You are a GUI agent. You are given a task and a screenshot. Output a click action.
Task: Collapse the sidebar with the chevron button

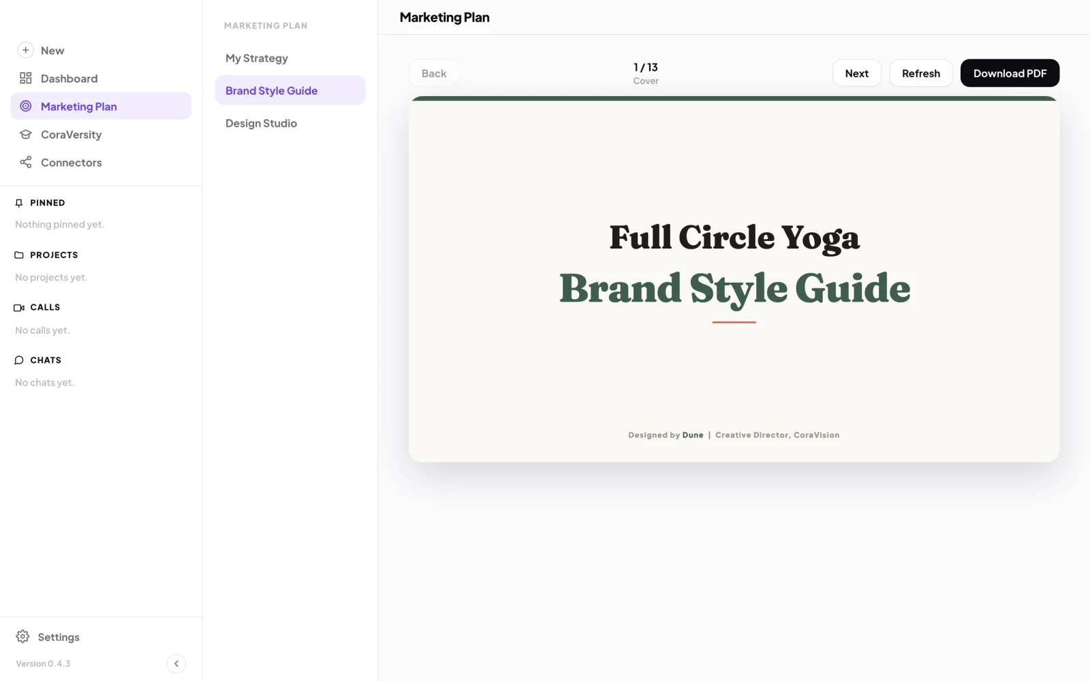click(176, 663)
